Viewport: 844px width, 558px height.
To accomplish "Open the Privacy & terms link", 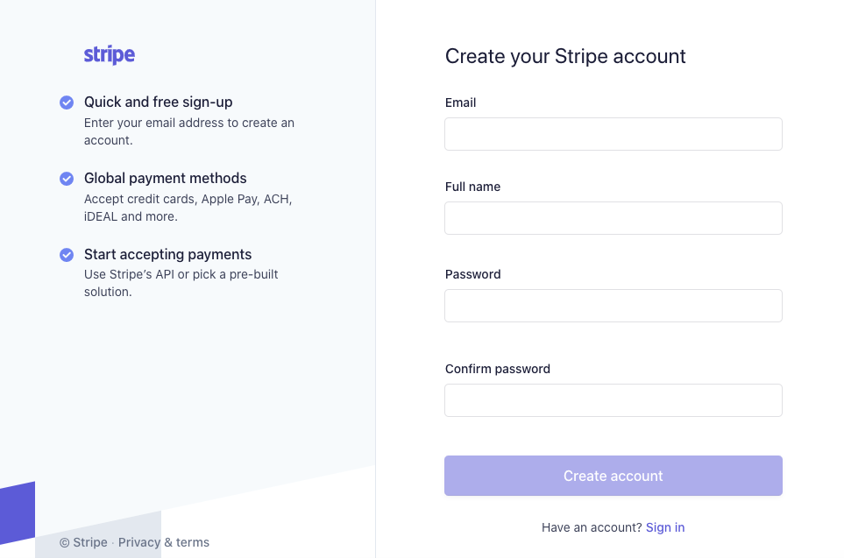I will (x=164, y=542).
